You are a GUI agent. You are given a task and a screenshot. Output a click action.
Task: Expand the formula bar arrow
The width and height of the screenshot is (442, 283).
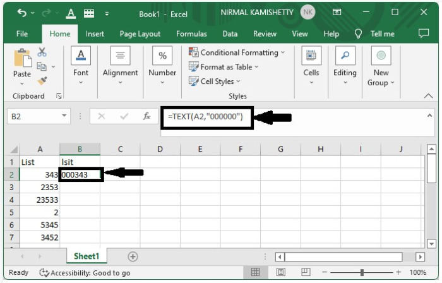429,116
